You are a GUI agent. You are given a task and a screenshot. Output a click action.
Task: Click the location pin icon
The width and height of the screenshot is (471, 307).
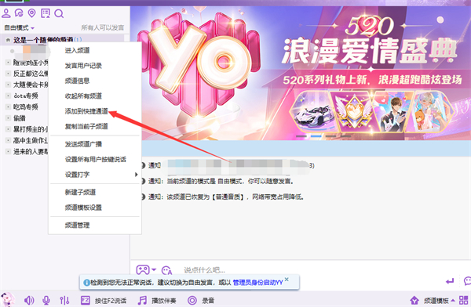coord(32,13)
